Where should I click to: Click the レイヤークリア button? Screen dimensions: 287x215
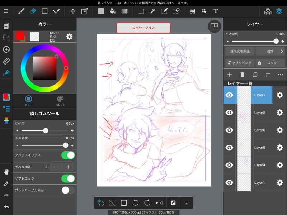[143, 28]
